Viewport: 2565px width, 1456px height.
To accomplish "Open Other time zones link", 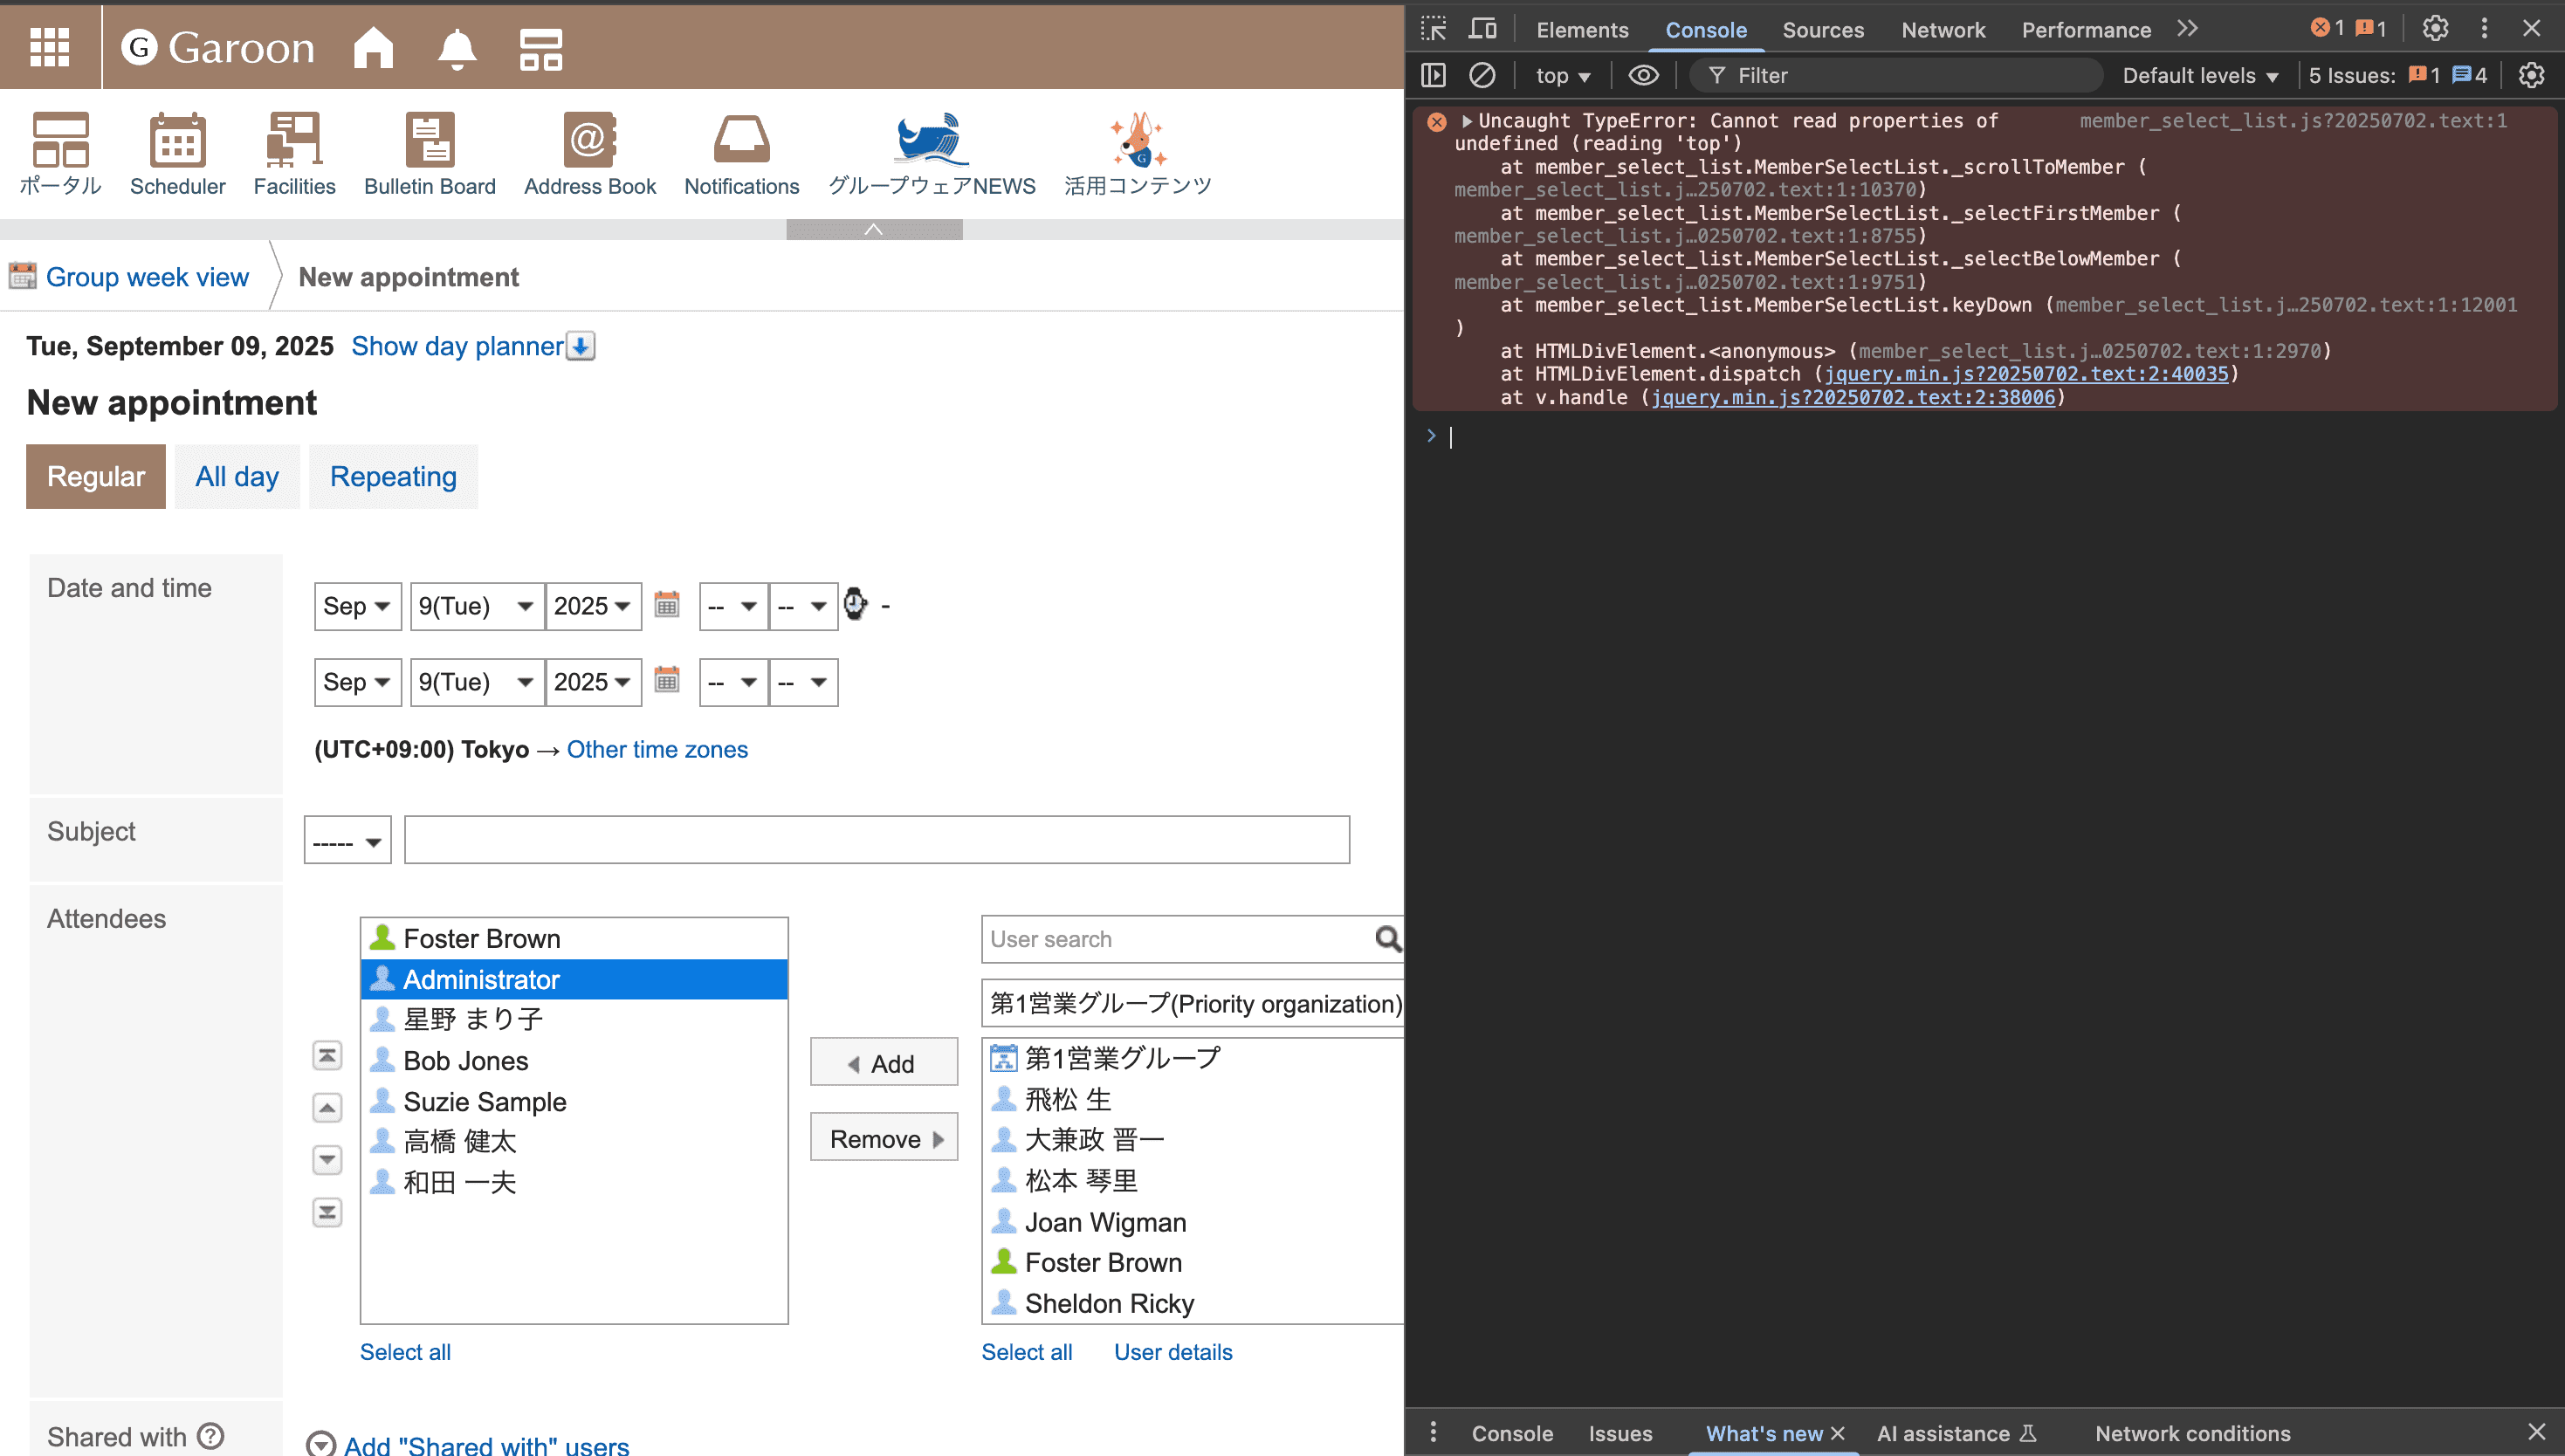I will (657, 749).
